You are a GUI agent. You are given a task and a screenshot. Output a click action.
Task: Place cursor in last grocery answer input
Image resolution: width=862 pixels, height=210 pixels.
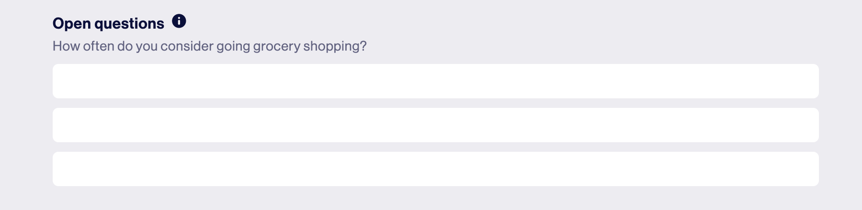pos(435,169)
